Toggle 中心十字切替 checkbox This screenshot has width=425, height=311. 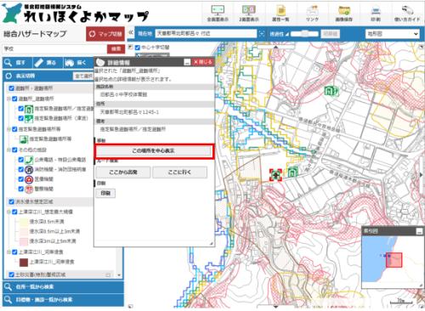tap(138, 48)
